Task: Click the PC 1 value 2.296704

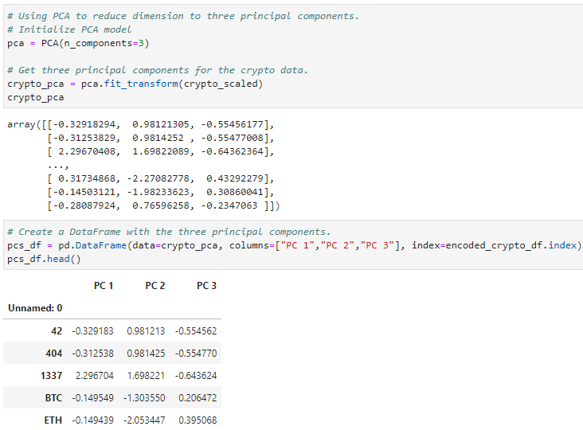Action: coord(95,375)
